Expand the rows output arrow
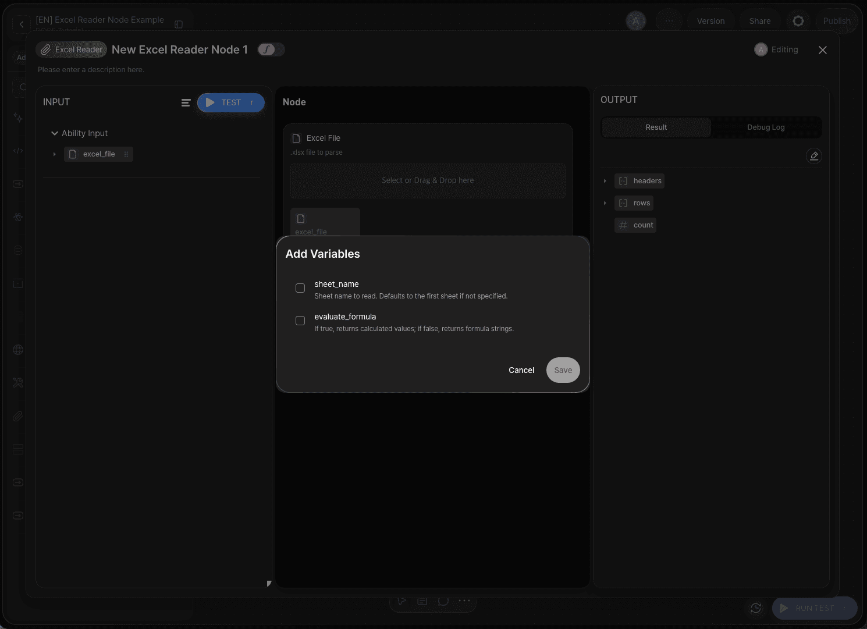867x629 pixels. click(x=605, y=203)
